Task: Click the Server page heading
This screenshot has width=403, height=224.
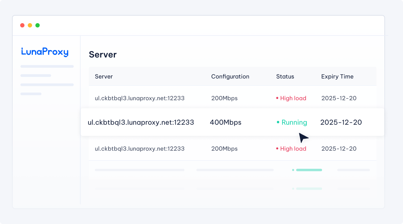Action: pos(103,55)
